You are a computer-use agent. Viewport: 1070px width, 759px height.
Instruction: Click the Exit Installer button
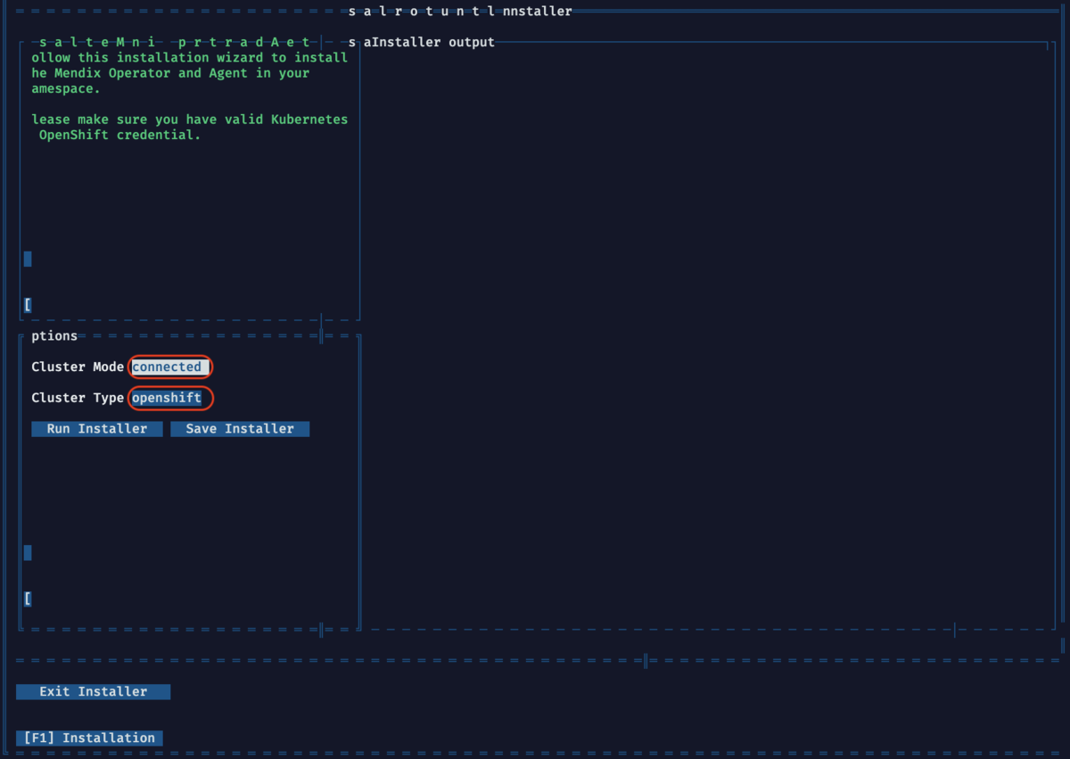click(x=94, y=691)
